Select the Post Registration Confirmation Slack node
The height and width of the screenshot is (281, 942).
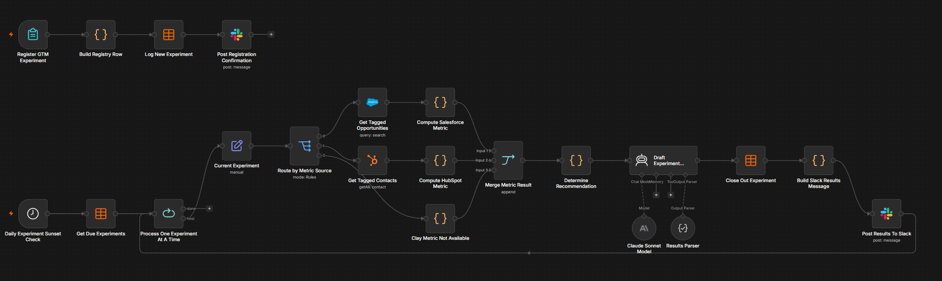pos(236,34)
